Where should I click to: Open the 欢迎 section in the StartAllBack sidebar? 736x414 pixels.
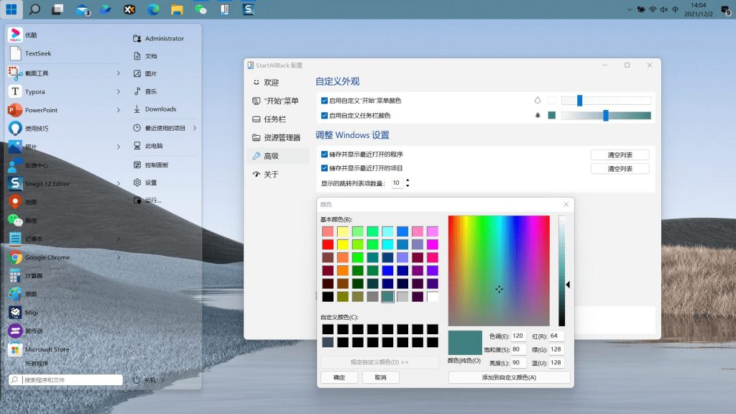(271, 83)
